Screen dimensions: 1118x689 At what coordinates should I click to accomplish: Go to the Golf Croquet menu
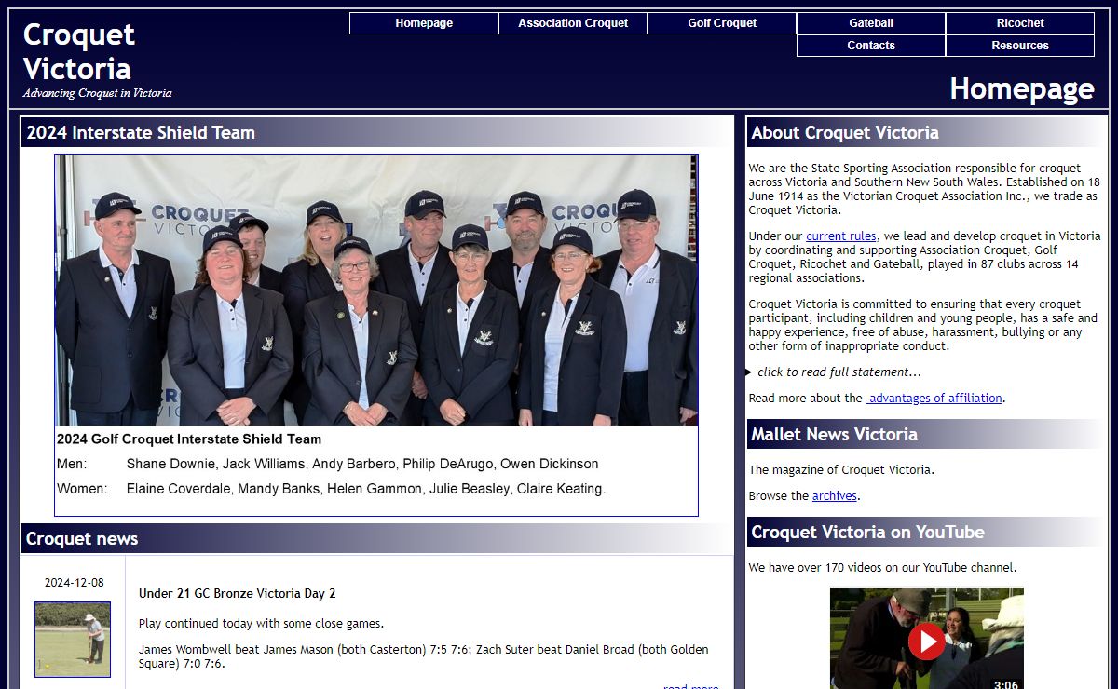tap(722, 23)
